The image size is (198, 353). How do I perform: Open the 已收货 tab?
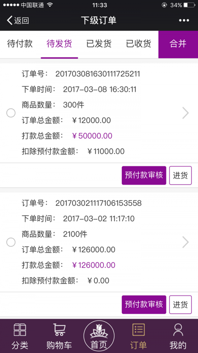(x=138, y=44)
